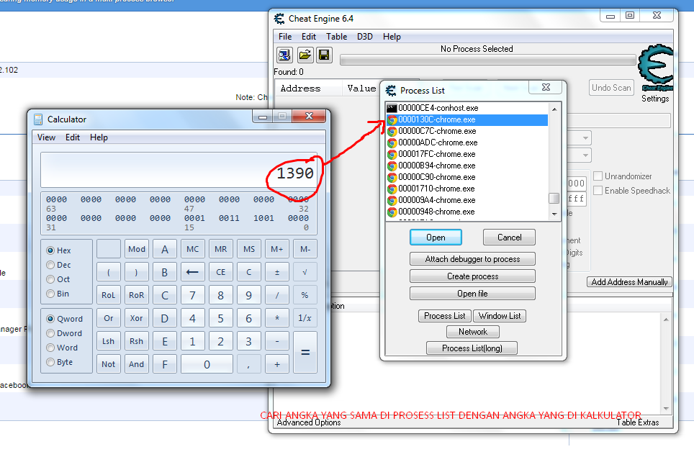Click the Create process button
The height and width of the screenshot is (457, 694).
473,276
